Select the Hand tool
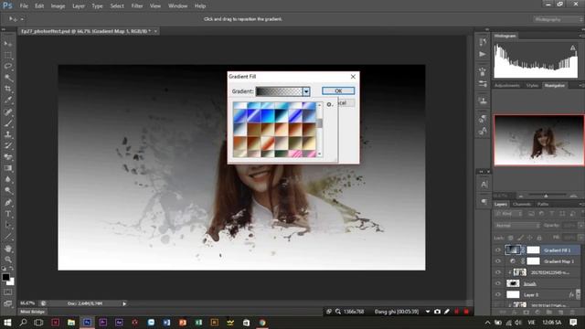Screen dimensions: 585x329 point(8,249)
